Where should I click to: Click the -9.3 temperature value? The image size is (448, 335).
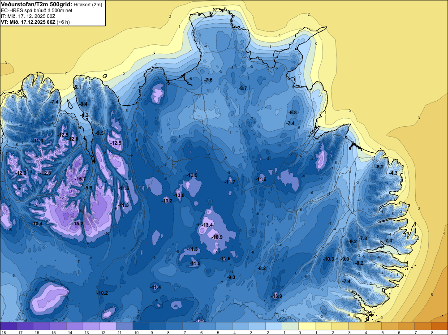231,277
